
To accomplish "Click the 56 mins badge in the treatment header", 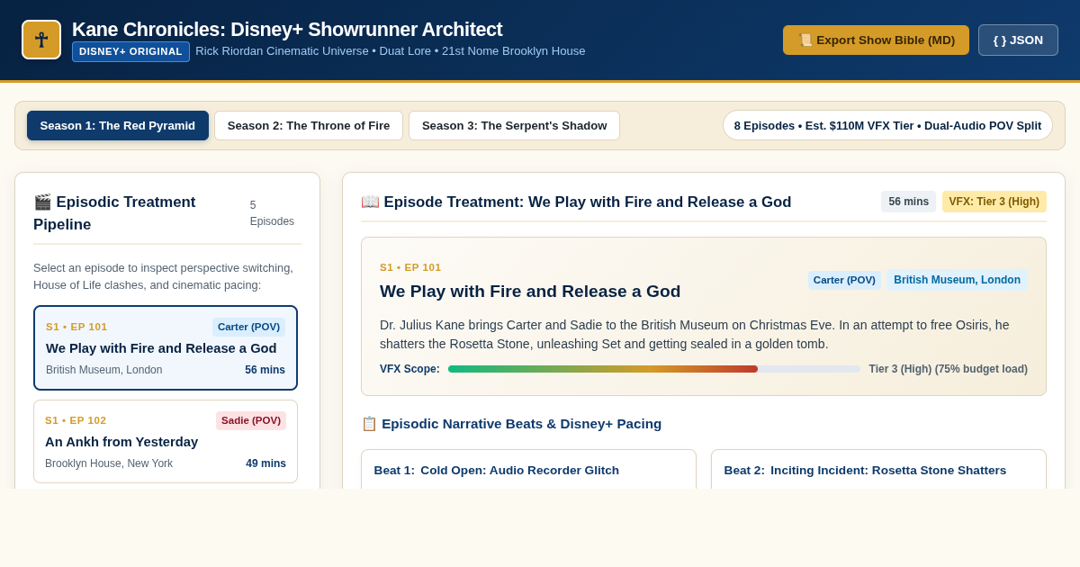I will click(x=908, y=202).
